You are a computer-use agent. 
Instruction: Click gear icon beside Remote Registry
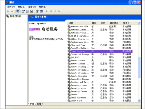tap(69, 76)
